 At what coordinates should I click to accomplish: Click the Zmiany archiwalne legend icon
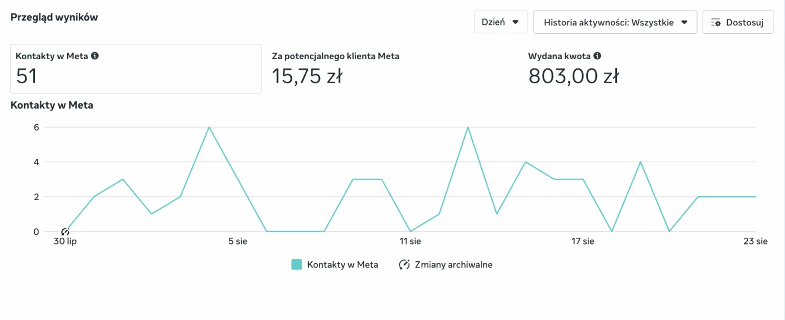coord(404,264)
